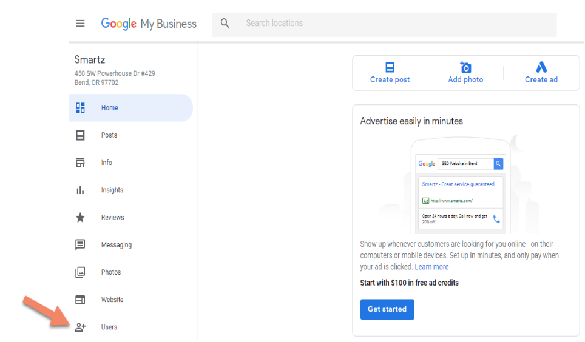Click the search magnifier icon
The image size is (585, 342).
point(225,23)
